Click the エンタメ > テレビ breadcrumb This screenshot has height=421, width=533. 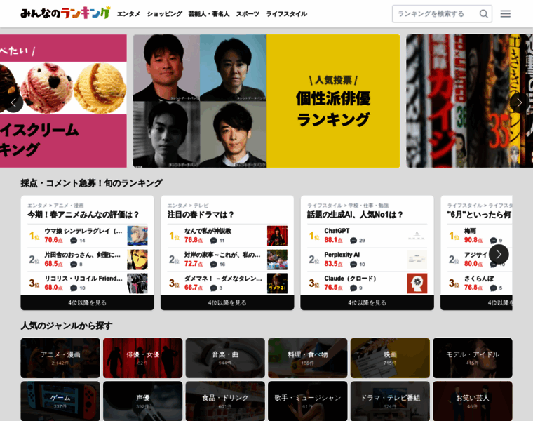(x=188, y=206)
